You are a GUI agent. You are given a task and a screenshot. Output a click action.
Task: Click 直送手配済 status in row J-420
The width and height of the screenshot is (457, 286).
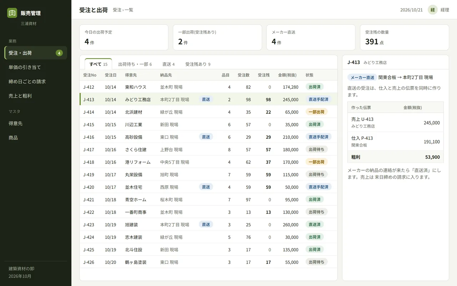click(x=318, y=187)
